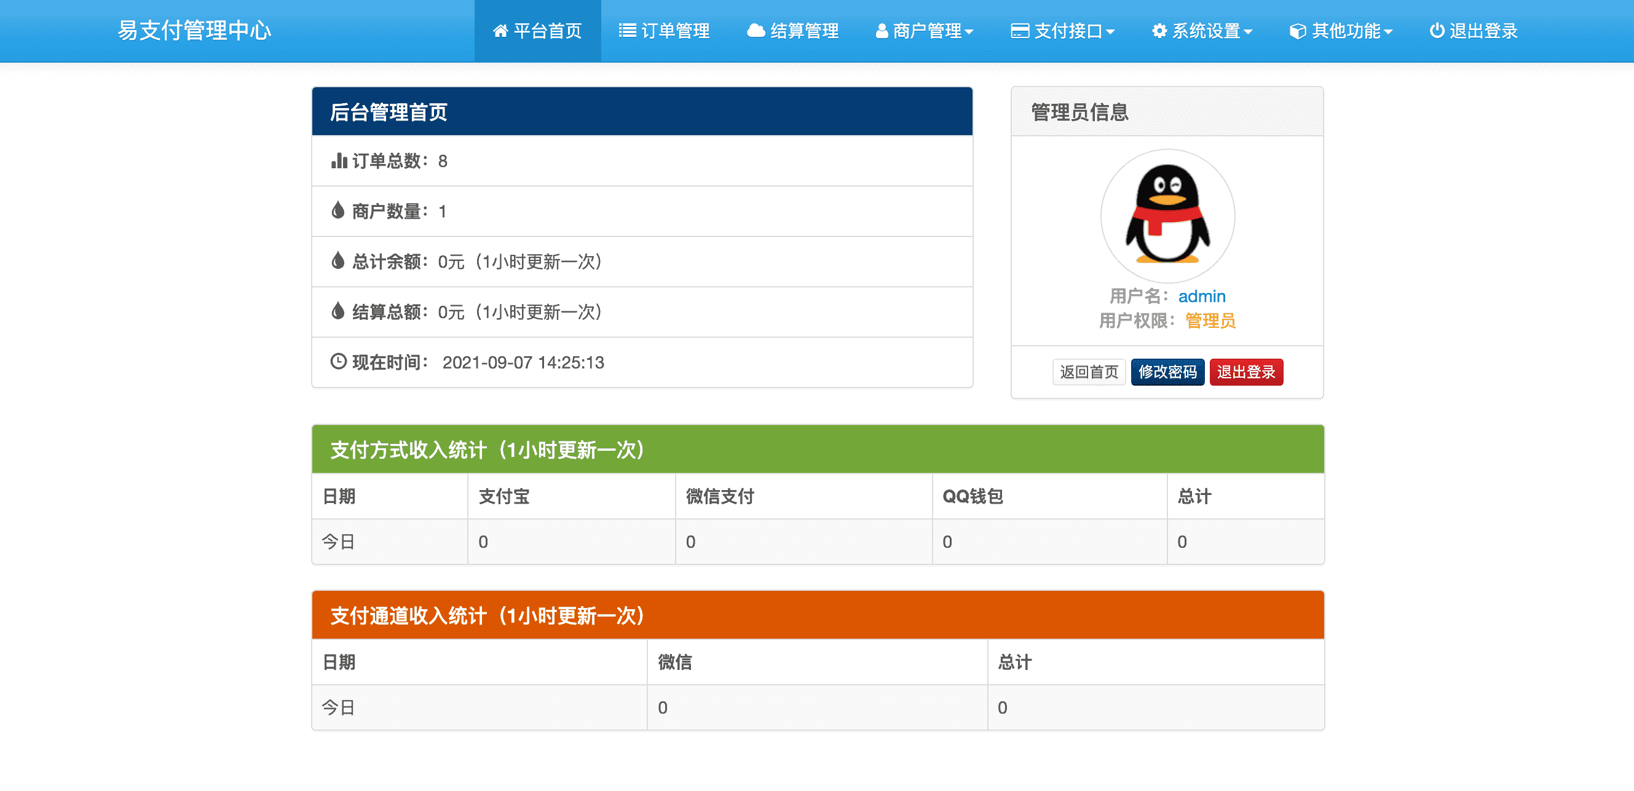
Task: Click the home icon beside 平台首页
Action: 500,31
